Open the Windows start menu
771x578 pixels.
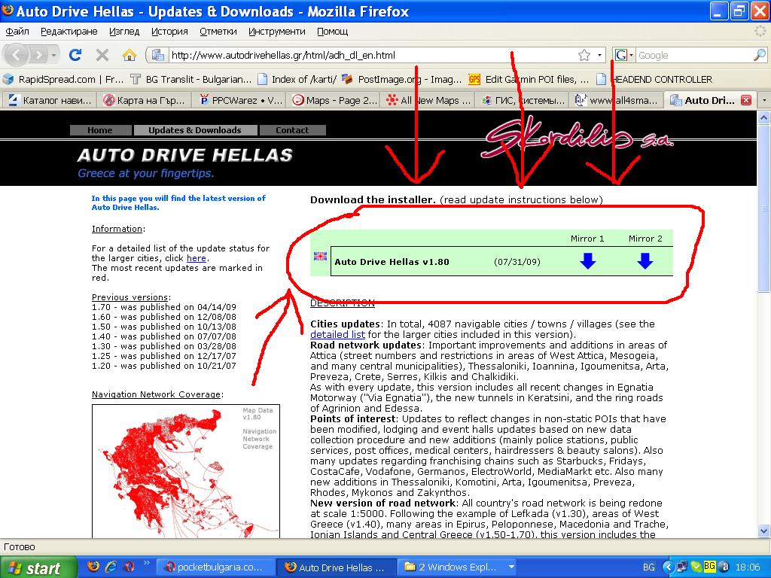tap(38, 567)
